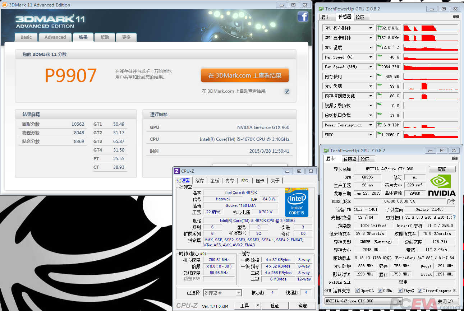Toggle automatic view results on 3DMark.com checkbox

tap(287, 91)
